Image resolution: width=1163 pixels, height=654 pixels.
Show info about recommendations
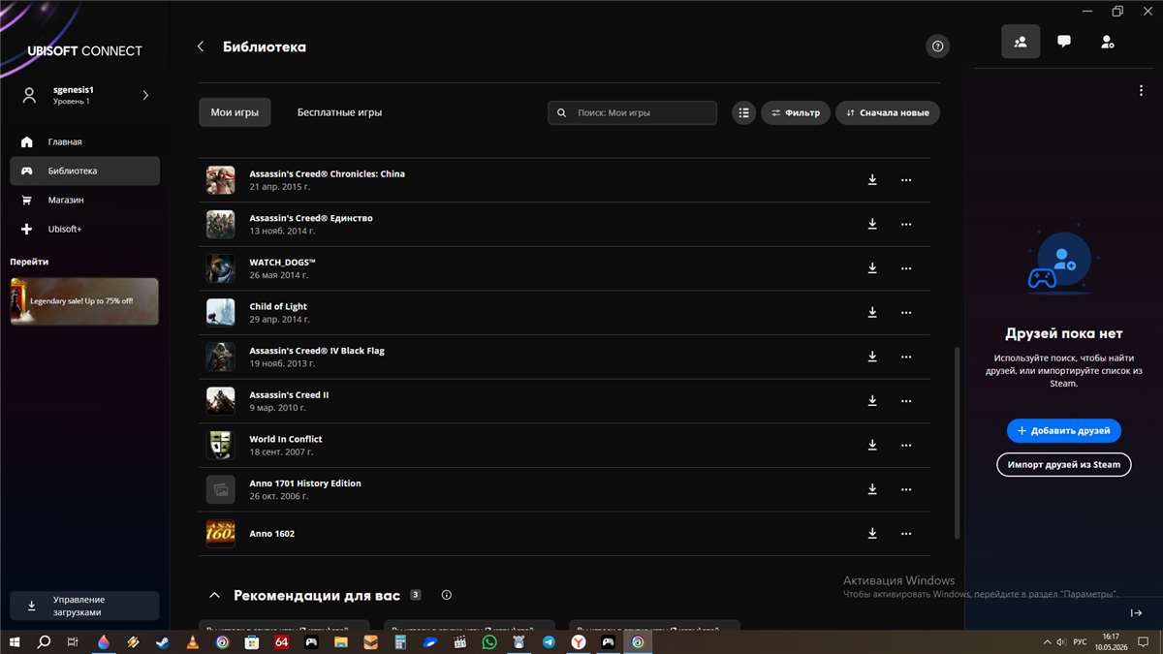click(x=447, y=595)
